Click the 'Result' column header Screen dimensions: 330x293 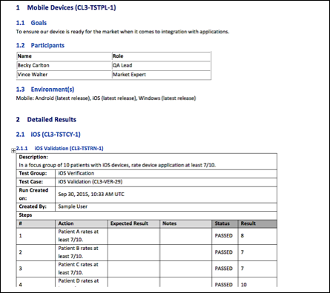click(x=257, y=223)
